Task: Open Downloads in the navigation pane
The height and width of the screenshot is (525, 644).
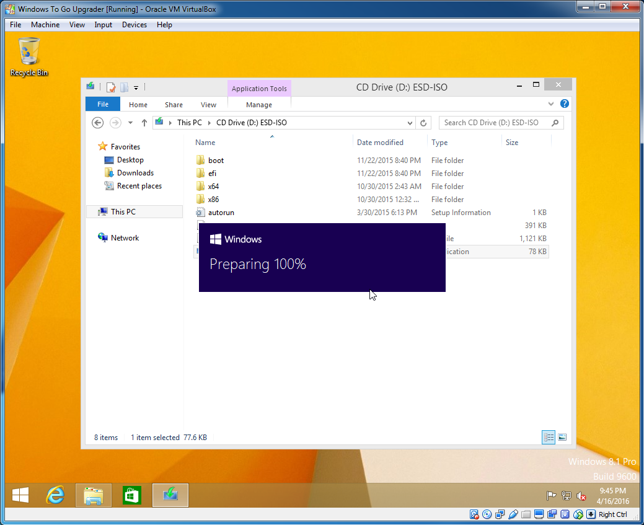Action: pos(135,173)
